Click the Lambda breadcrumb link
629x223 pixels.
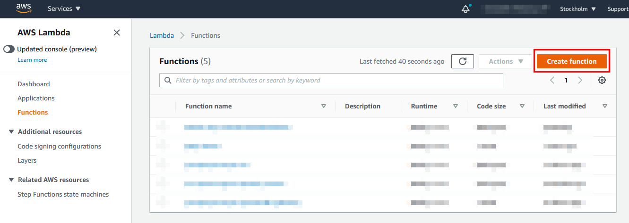tap(162, 35)
